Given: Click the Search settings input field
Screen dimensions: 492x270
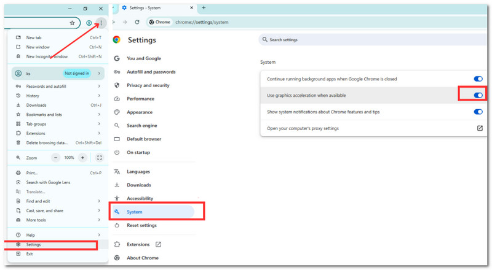Looking at the screenshot, I should coord(373,40).
